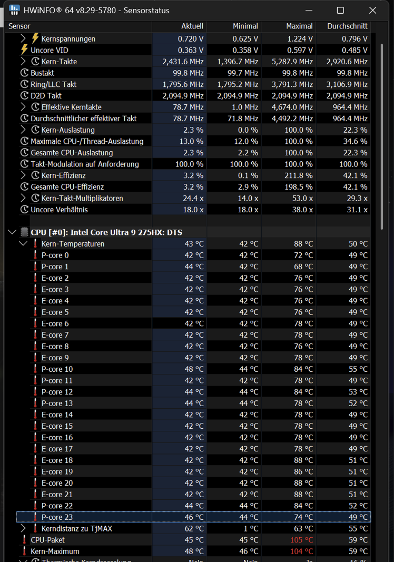Screen dimensions: 394x562
Task: Select the E-core 21 row
Action: coord(194,494)
